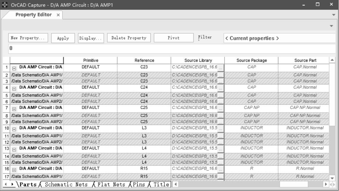
Task: Collapse the C23 D/A AMP Circuit row
Action: pos(14,69)
